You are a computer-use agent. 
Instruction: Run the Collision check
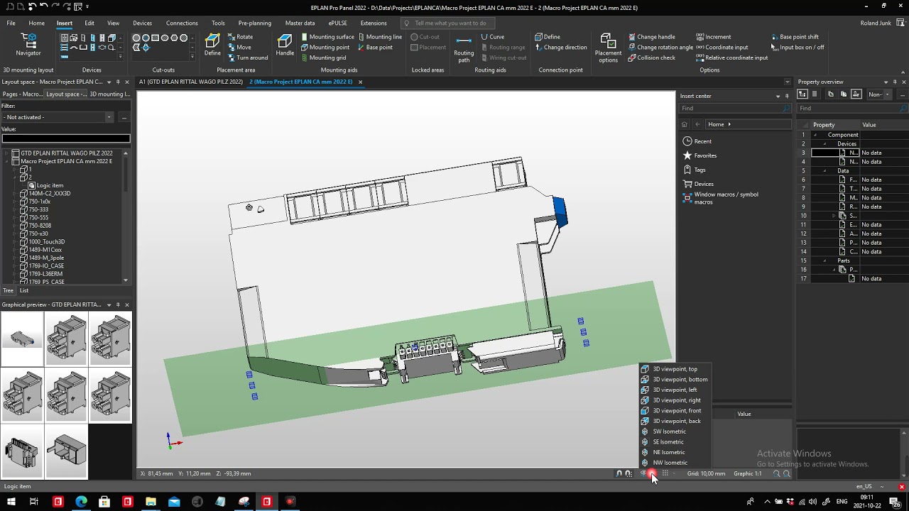pyautogui.click(x=651, y=57)
